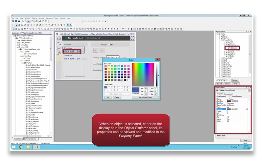Collapse the Network (LOCALHOST) root node
This screenshot has height=164, width=263.
point(13,36)
